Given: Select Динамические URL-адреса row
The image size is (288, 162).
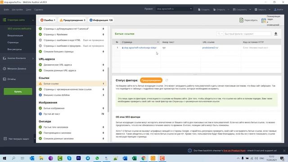Looking at the screenshot, I should pos(72,65).
